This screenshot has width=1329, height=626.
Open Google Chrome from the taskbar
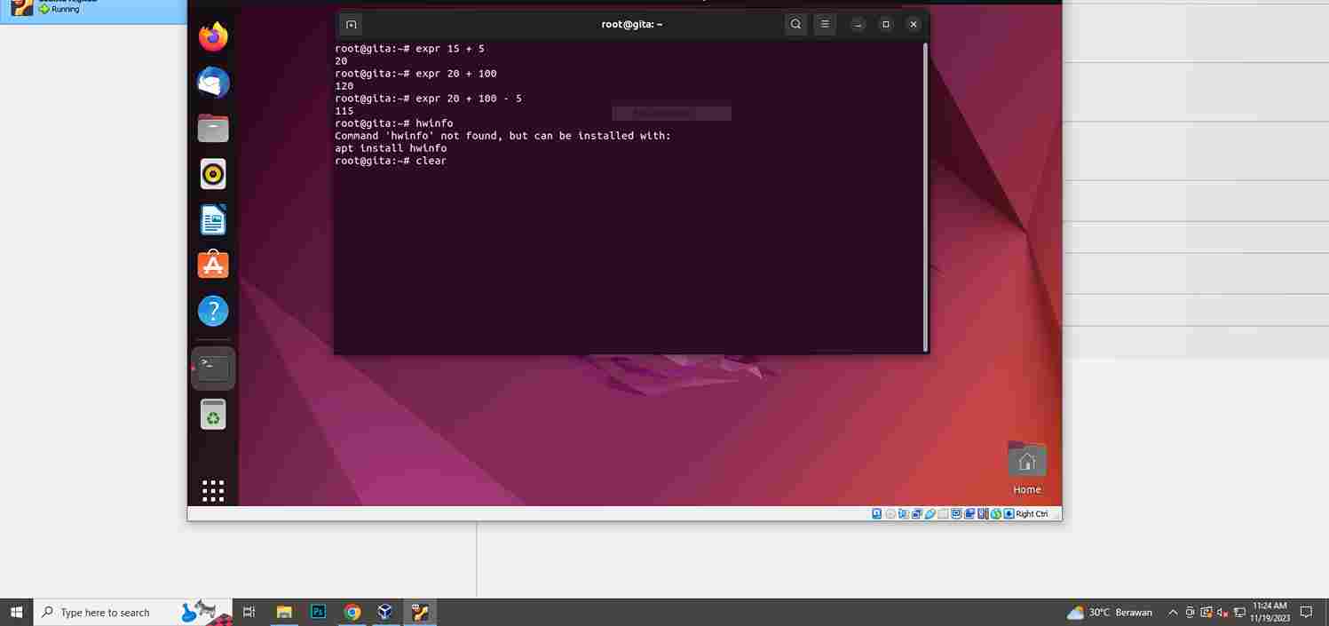352,612
